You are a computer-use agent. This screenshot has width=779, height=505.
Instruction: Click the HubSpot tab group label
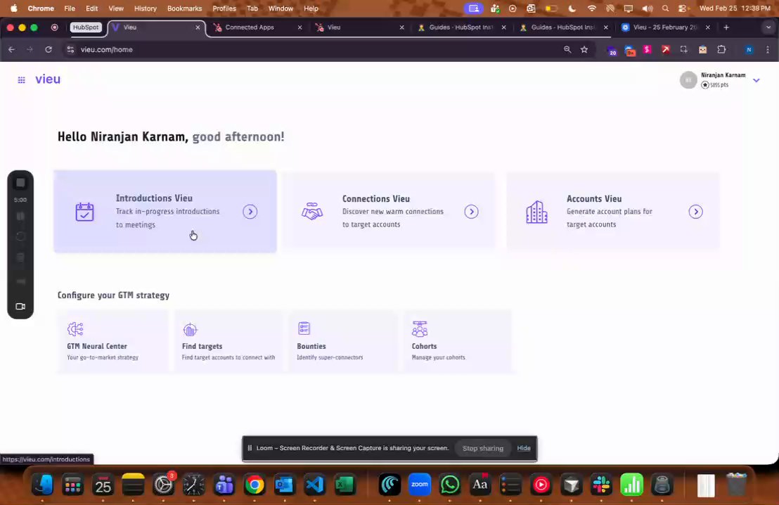(86, 27)
